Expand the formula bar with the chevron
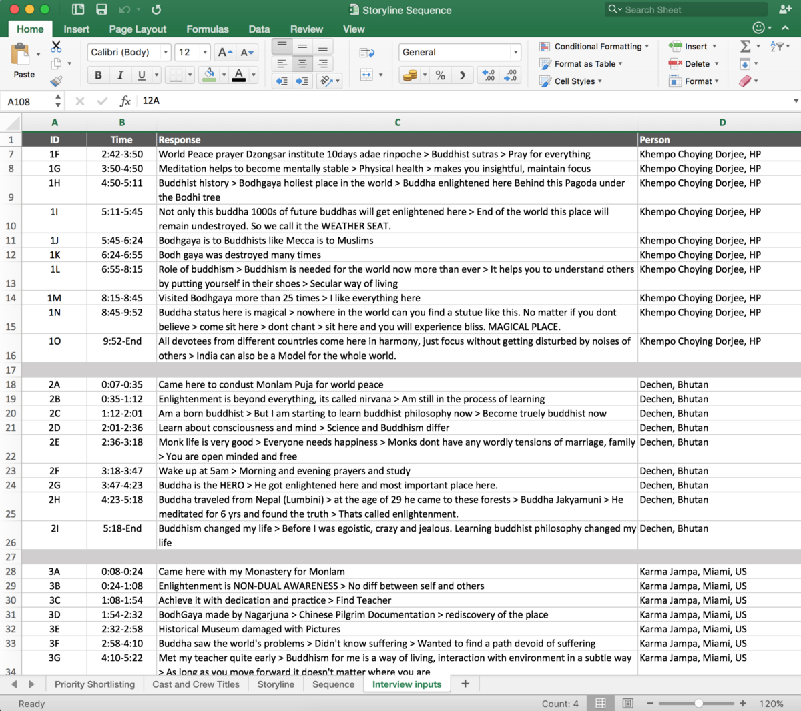The width and height of the screenshot is (801, 711). [796, 101]
